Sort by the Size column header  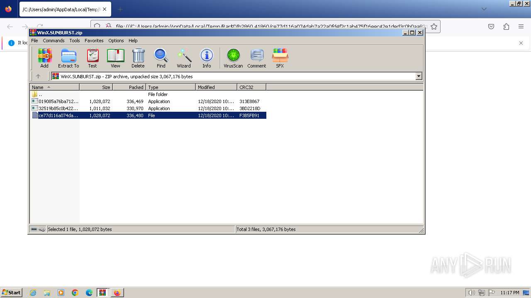click(x=96, y=87)
